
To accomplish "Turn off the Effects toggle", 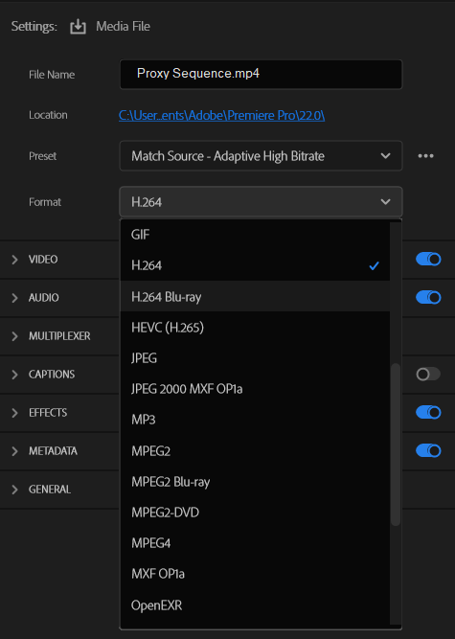I will click(428, 412).
